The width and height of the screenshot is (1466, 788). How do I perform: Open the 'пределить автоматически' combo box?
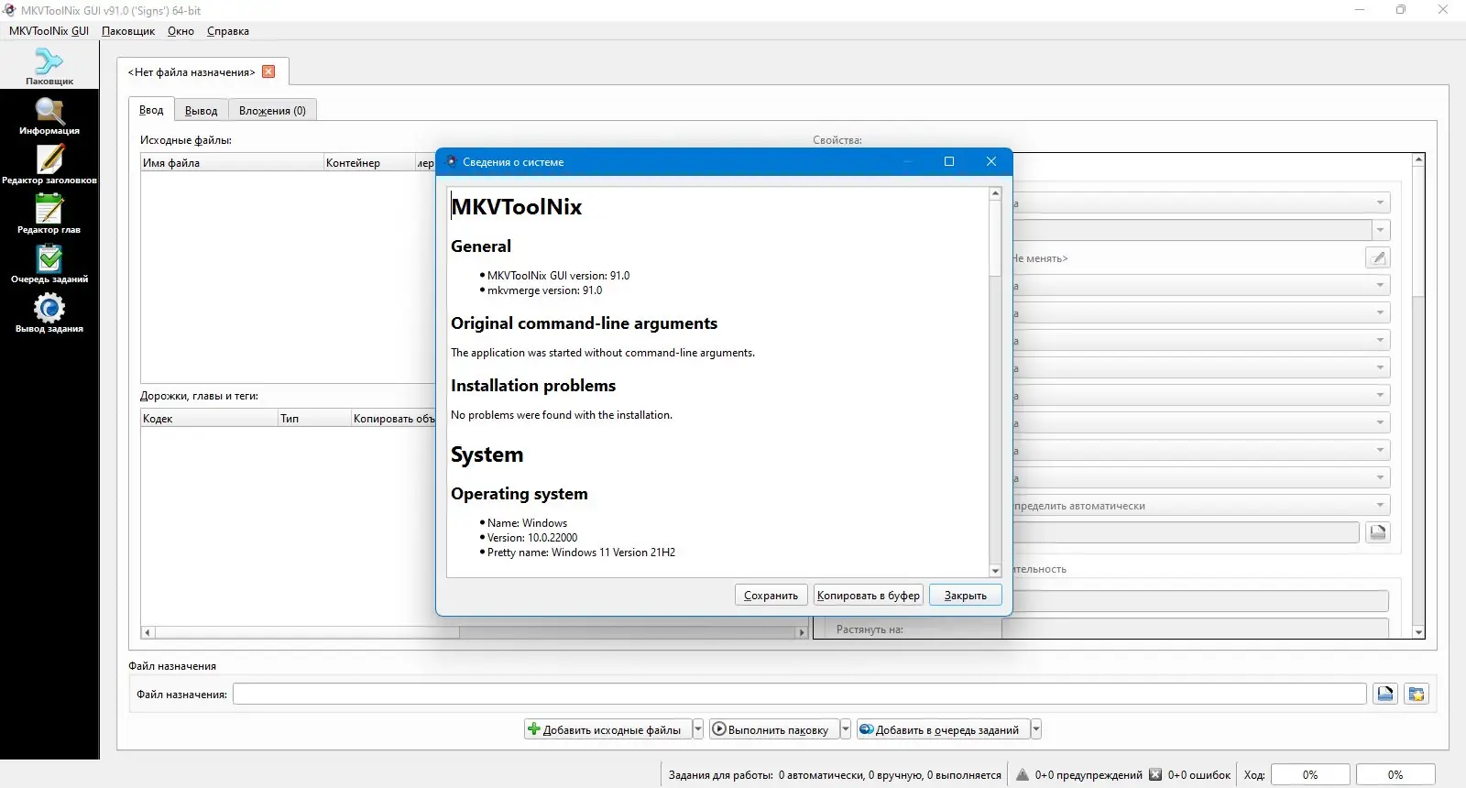point(1200,505)
